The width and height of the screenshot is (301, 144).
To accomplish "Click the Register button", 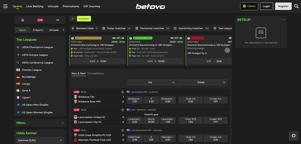I will [x=283, y=6].
